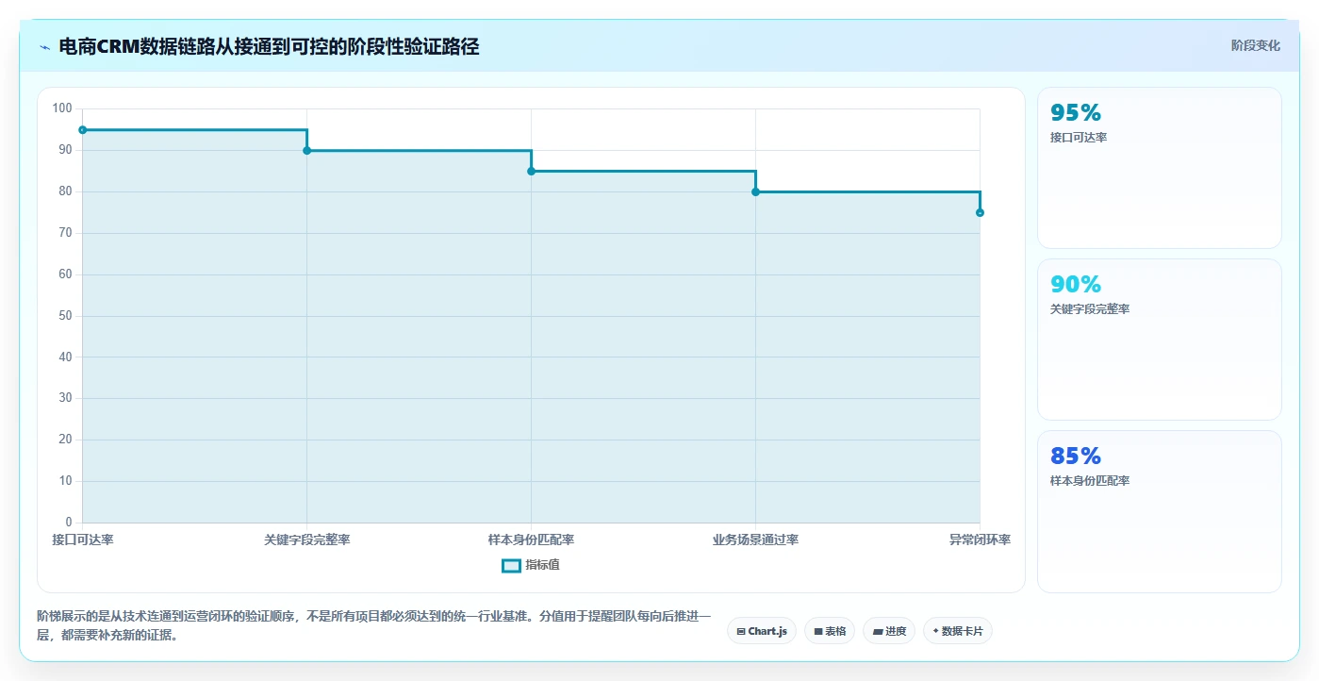Click the grid icon in 表格 tag

tap(818, 631)
